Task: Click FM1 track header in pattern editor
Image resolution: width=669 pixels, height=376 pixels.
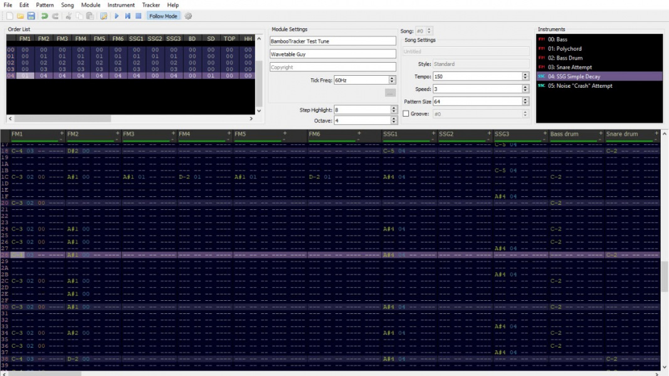Action: coord(38,135)
